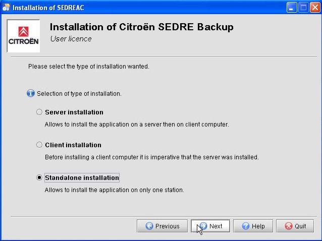This screenshot has width=322, height=241.
Task: Click the "User licence" subtitle
Action: click(71, 39)
